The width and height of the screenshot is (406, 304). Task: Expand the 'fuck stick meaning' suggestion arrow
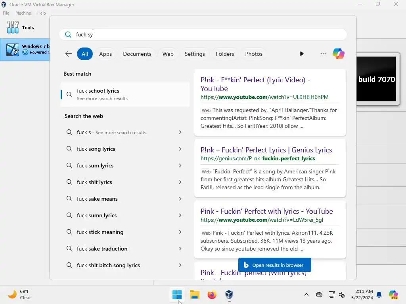pos(180,232)
